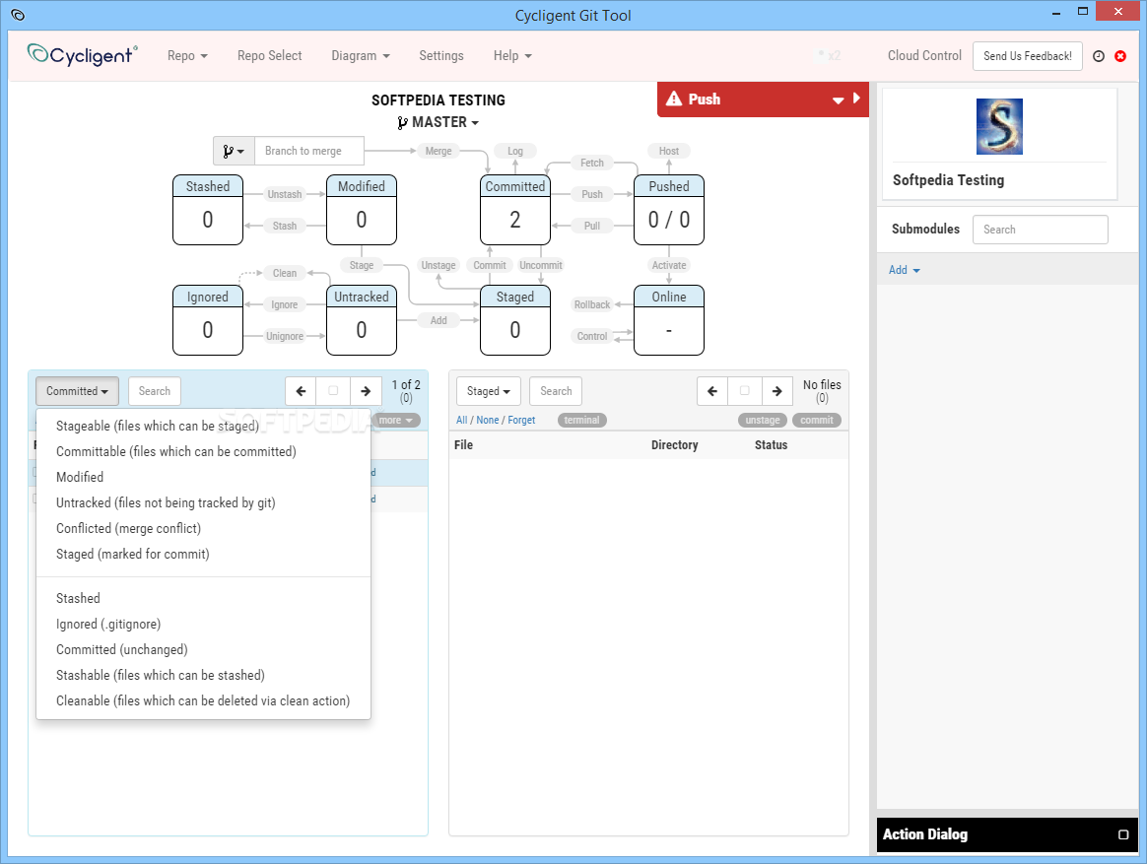Click the Stage action pill
1147x864 pixels.
point(362,265)
